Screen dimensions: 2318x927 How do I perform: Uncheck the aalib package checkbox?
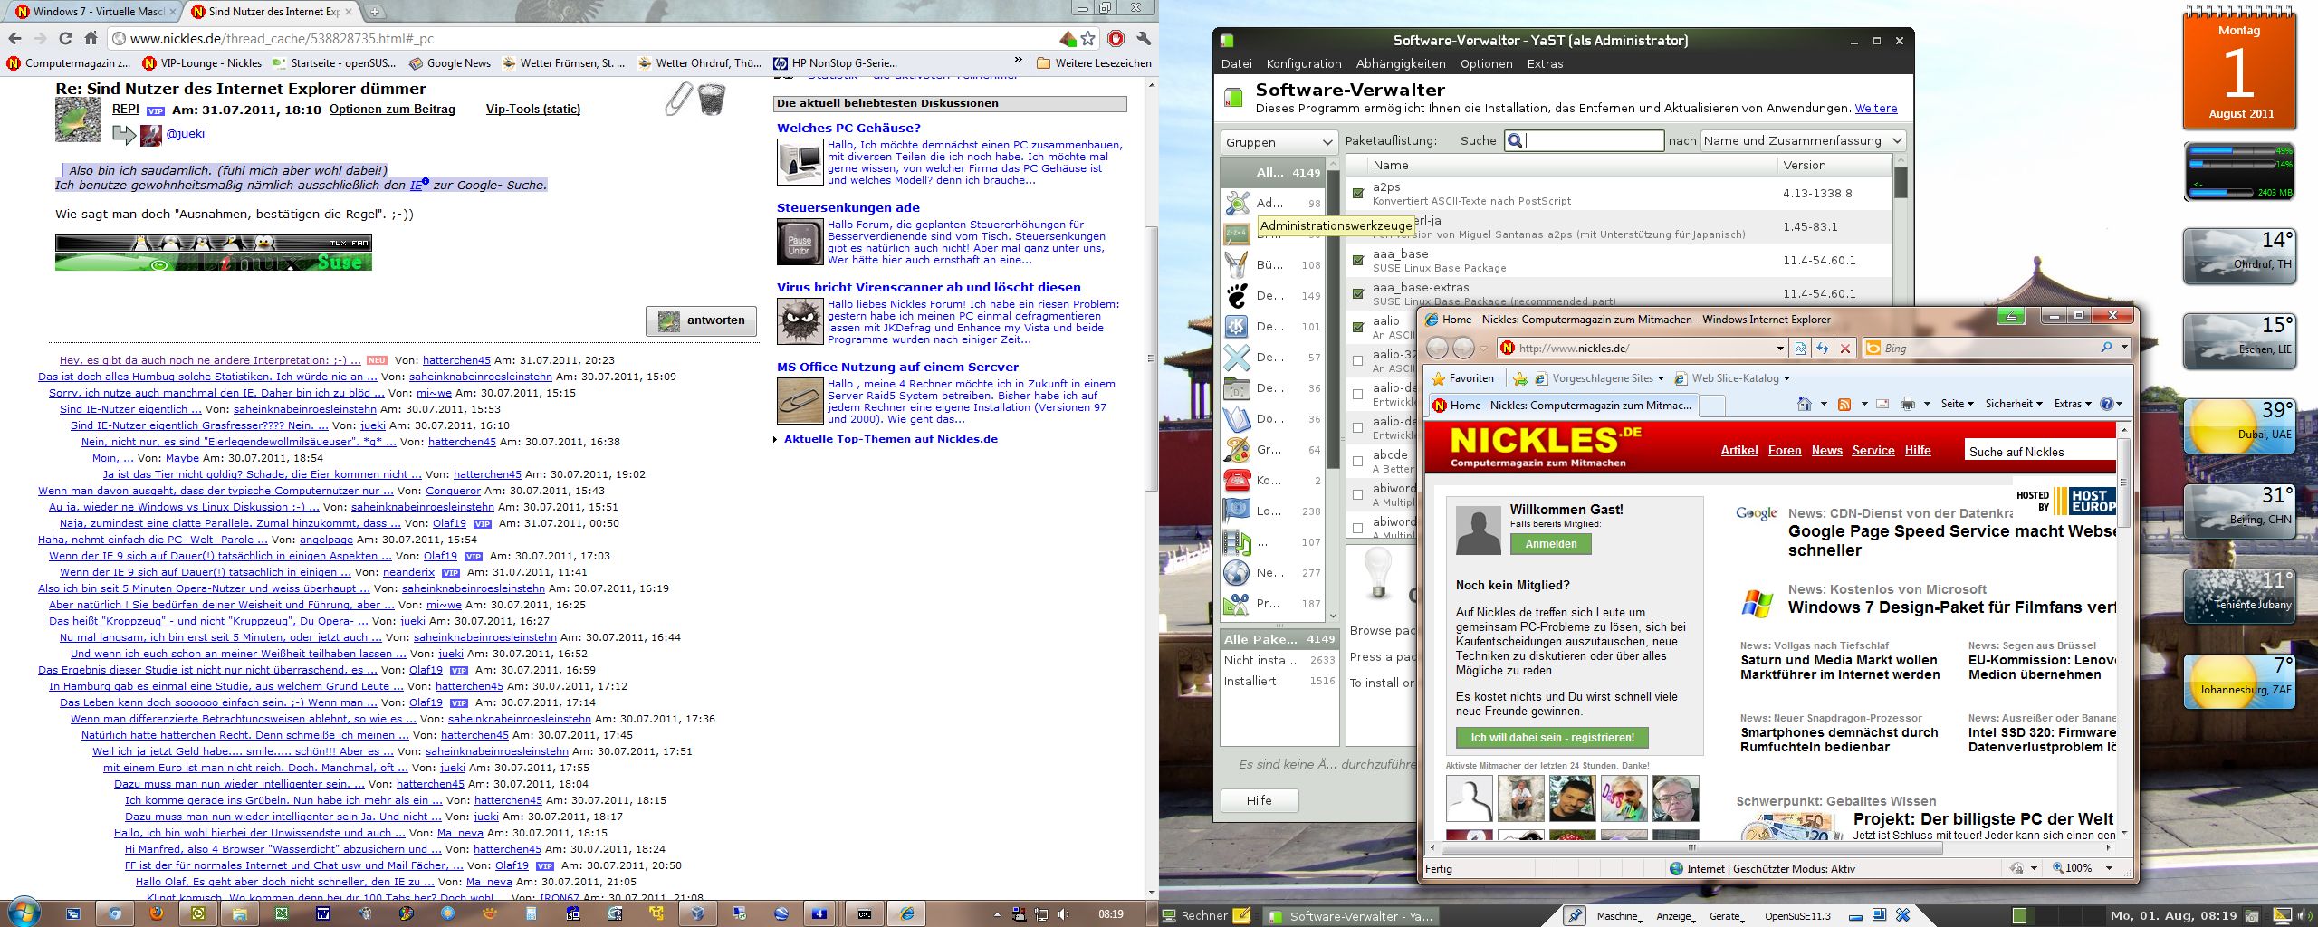(1358, 327)
